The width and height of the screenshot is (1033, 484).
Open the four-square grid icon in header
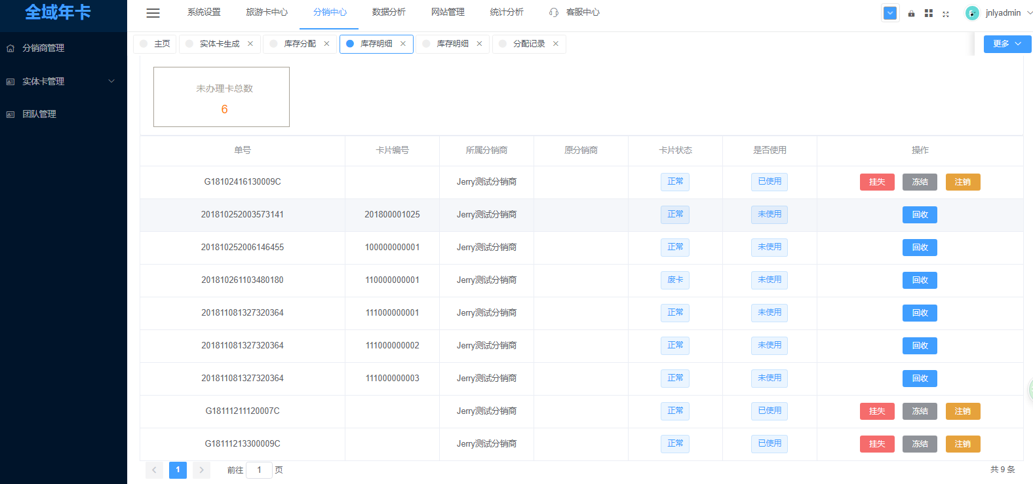928,13
